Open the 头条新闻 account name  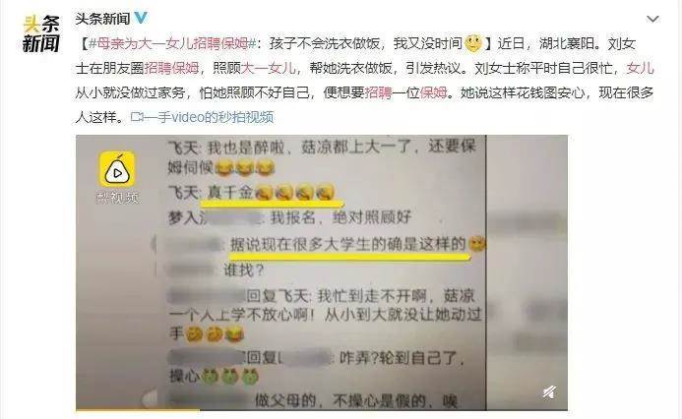tap(102, 19)
